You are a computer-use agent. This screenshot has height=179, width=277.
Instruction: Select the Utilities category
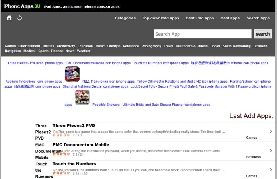[49, 46]
